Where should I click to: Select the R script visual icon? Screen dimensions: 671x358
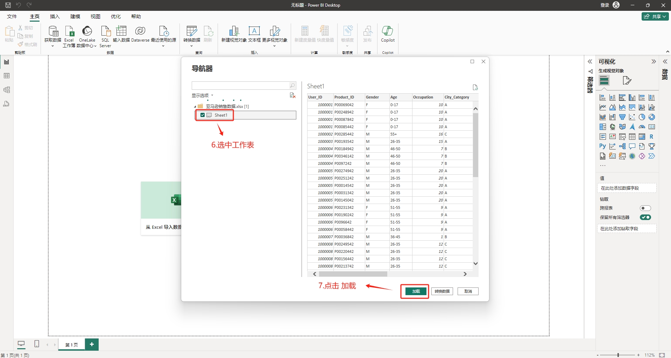tap(651, 137)
